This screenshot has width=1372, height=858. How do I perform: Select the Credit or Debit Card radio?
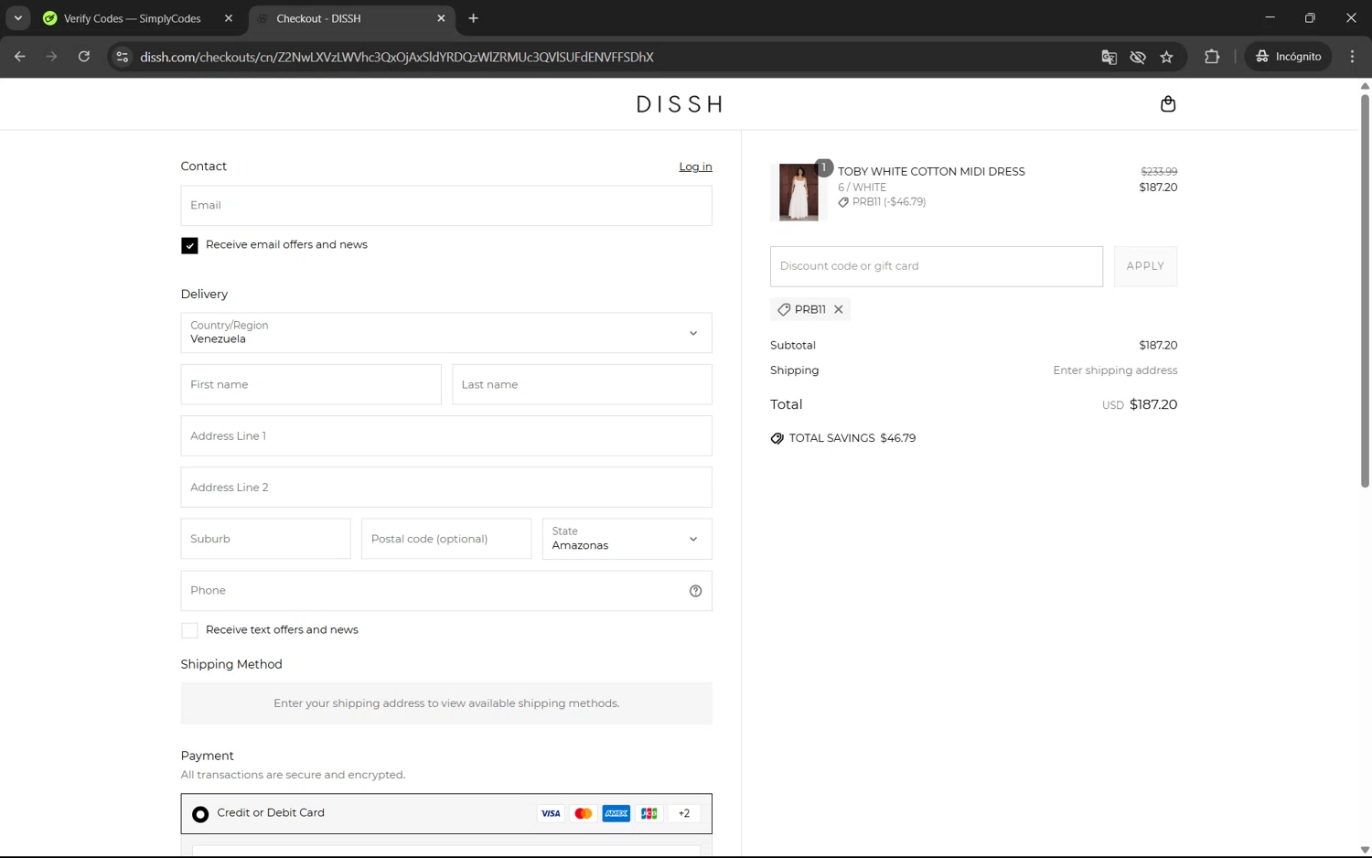click(x=200, y=814)
